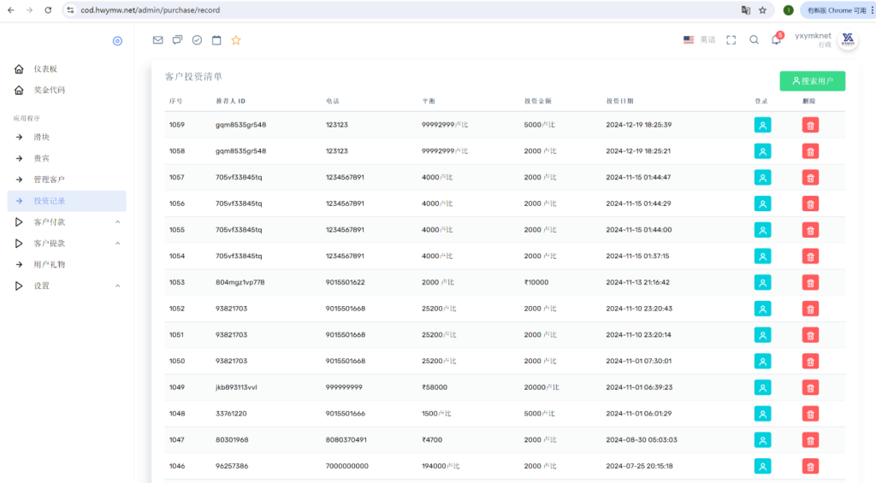Select 投资记录 sidebar item
Image resolution: width=876 pixels, height=483 pixels.
67,201
